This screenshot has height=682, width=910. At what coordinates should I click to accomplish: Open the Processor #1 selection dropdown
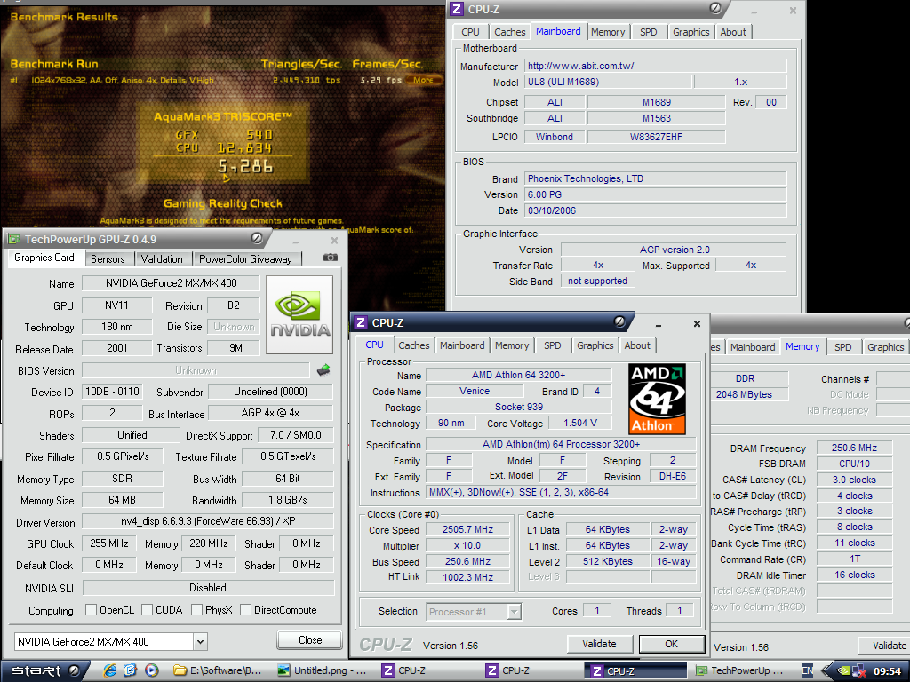click(x=514, y=611)
